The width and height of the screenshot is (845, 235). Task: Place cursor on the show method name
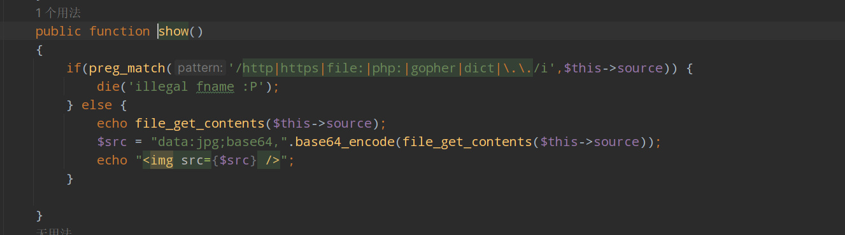[173, 31]
